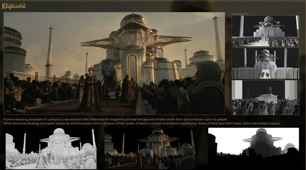
Task: Select the 'divine blessing procession in Lumiya' sentence
Action: (115, 119)
